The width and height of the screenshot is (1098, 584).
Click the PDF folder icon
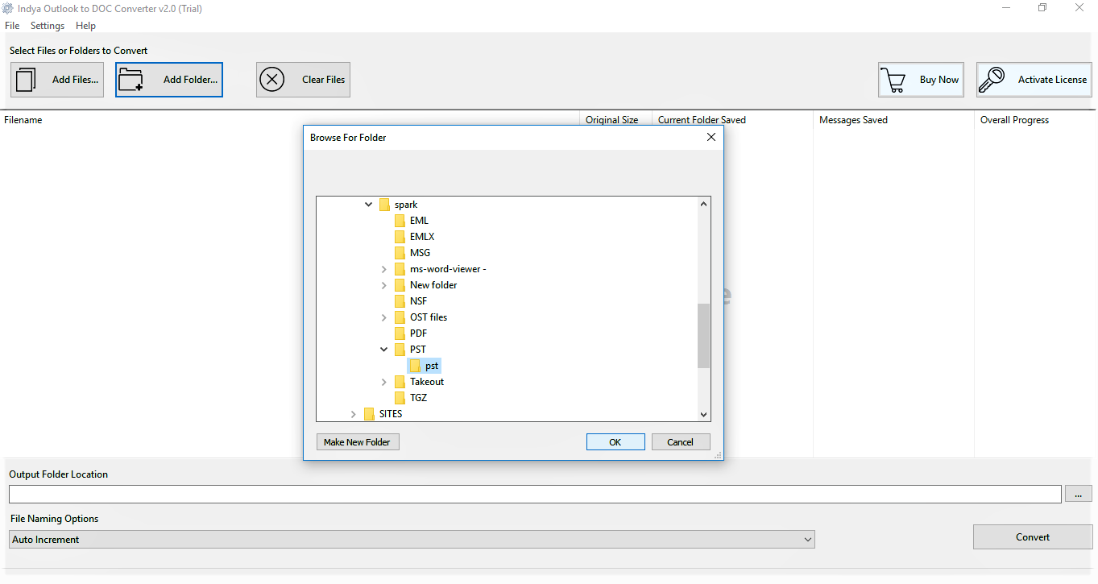click(400, 333)
